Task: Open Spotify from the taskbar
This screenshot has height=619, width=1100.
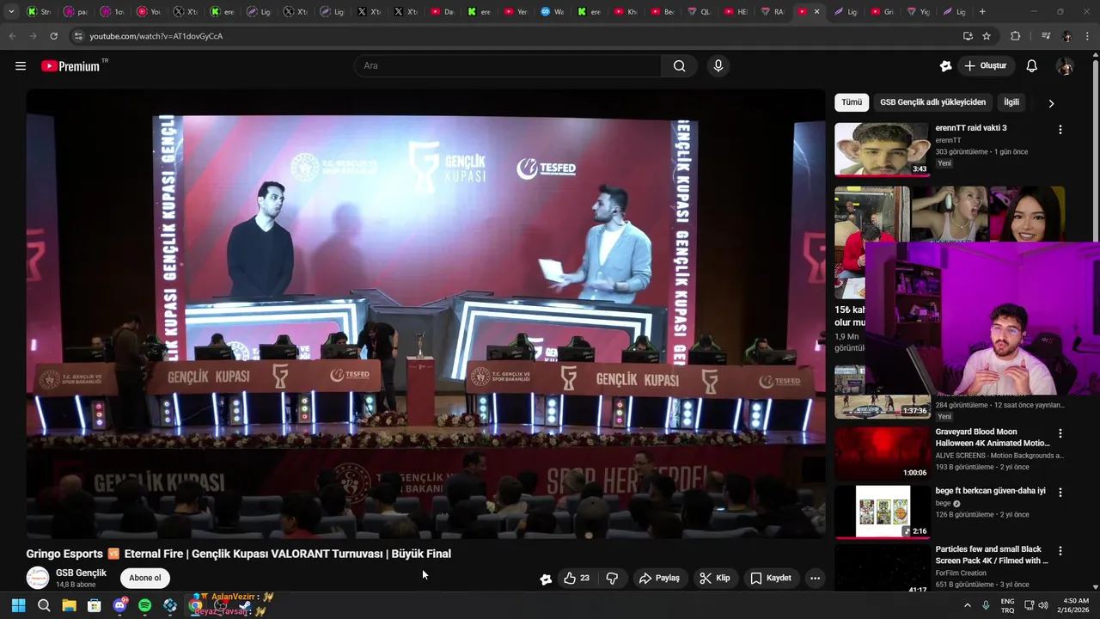Action: [144, 605]
